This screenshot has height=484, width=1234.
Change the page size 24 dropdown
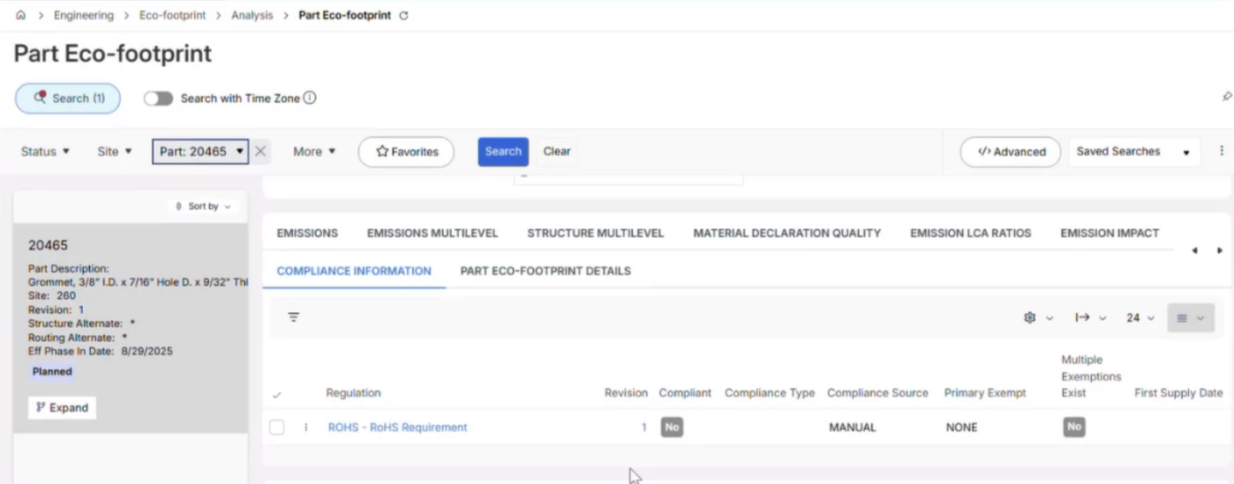tap(1140, 317)
